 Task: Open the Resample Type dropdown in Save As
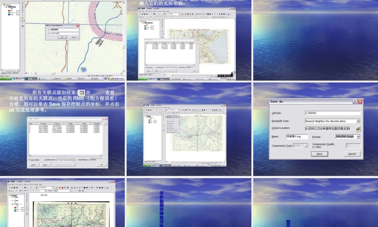358,121
